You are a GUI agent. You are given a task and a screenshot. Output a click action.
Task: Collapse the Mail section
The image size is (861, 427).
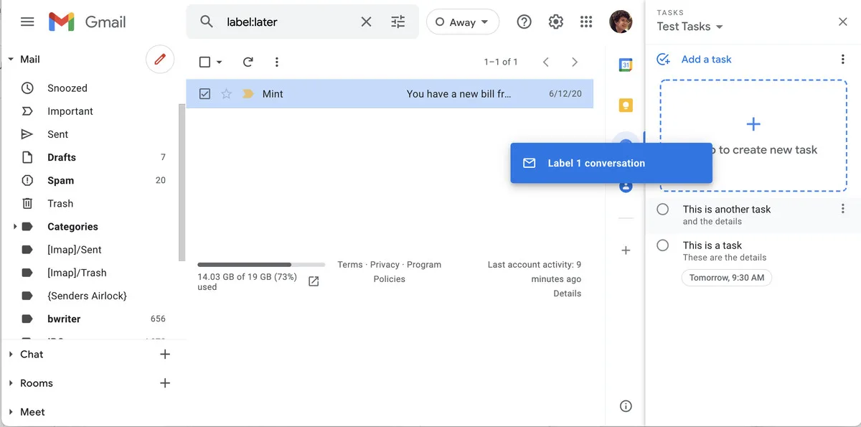point(11,60)
